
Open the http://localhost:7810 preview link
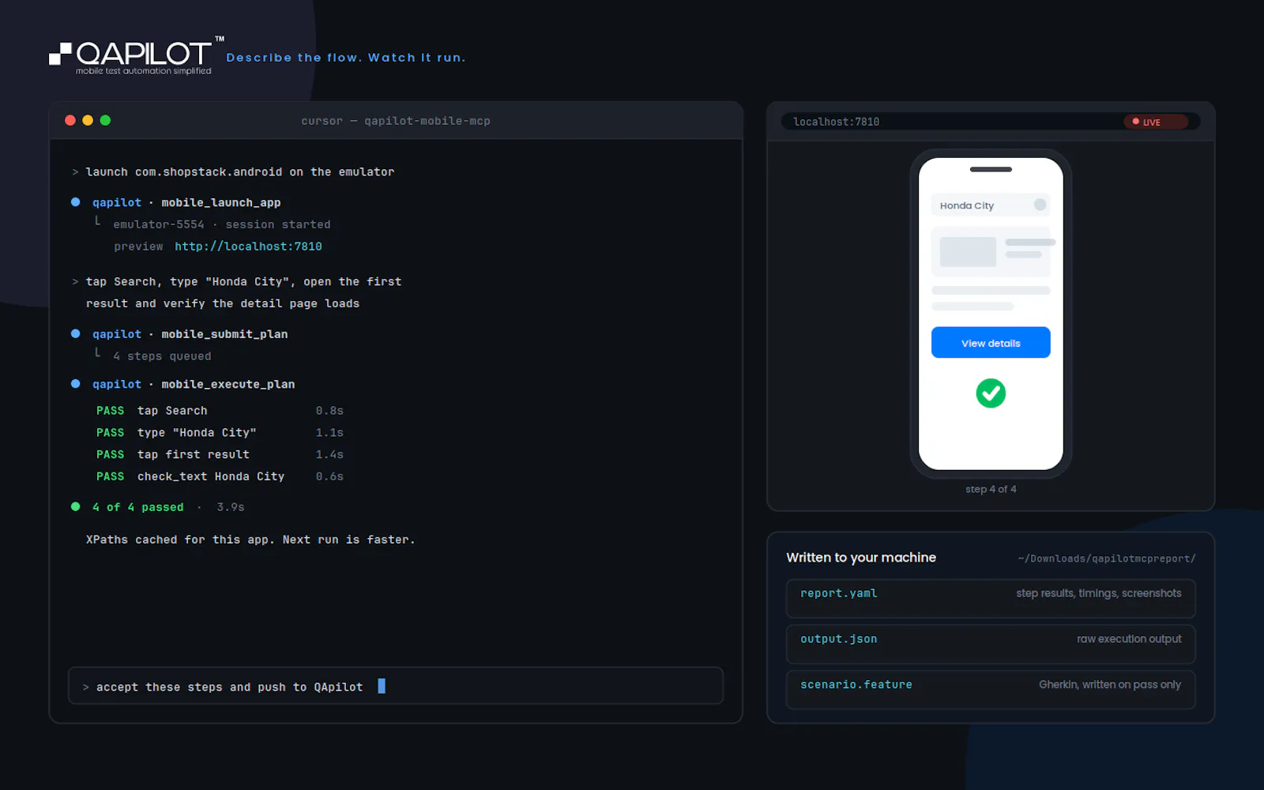tap(248, 246)
